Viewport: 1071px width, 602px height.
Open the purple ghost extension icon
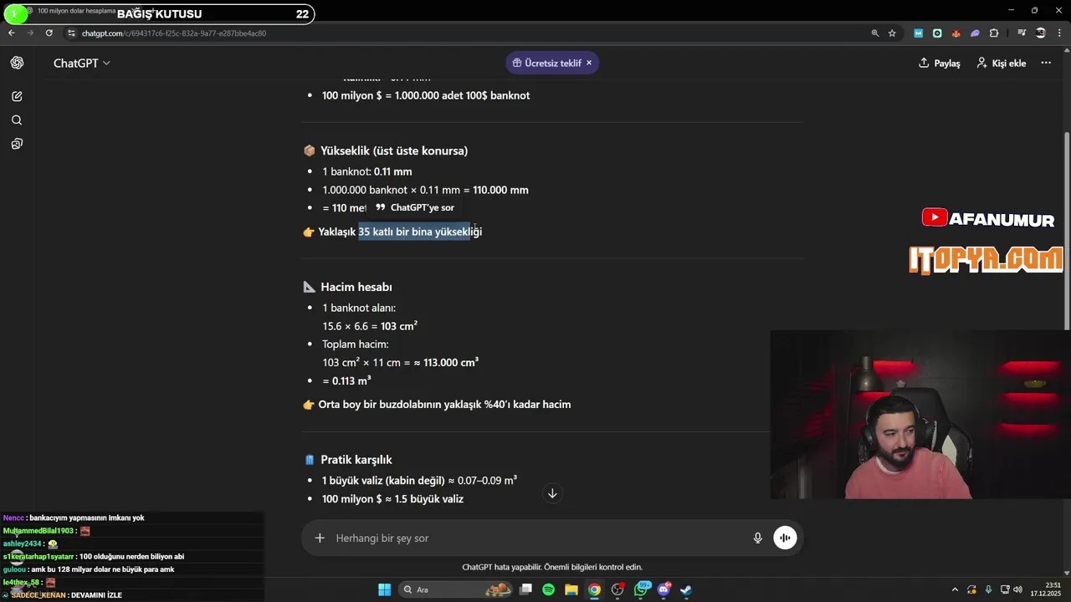[975, 33]
